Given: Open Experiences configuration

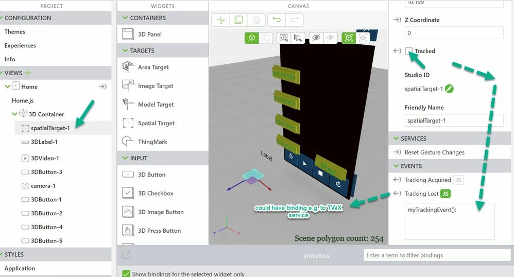Looking at the screenshot, I should 20,45.
